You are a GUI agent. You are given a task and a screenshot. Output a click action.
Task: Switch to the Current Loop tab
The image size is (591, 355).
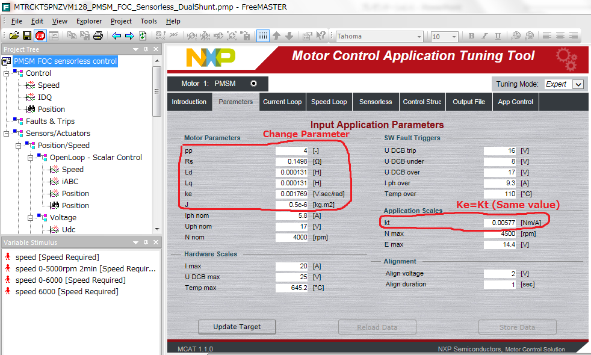pos(282,102)
